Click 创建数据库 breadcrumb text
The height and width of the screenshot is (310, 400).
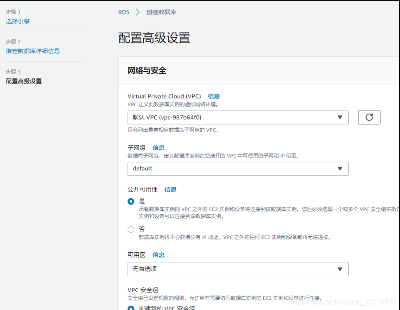161,12
